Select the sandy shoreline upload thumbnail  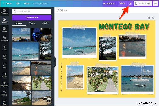(x=21, y=68)
